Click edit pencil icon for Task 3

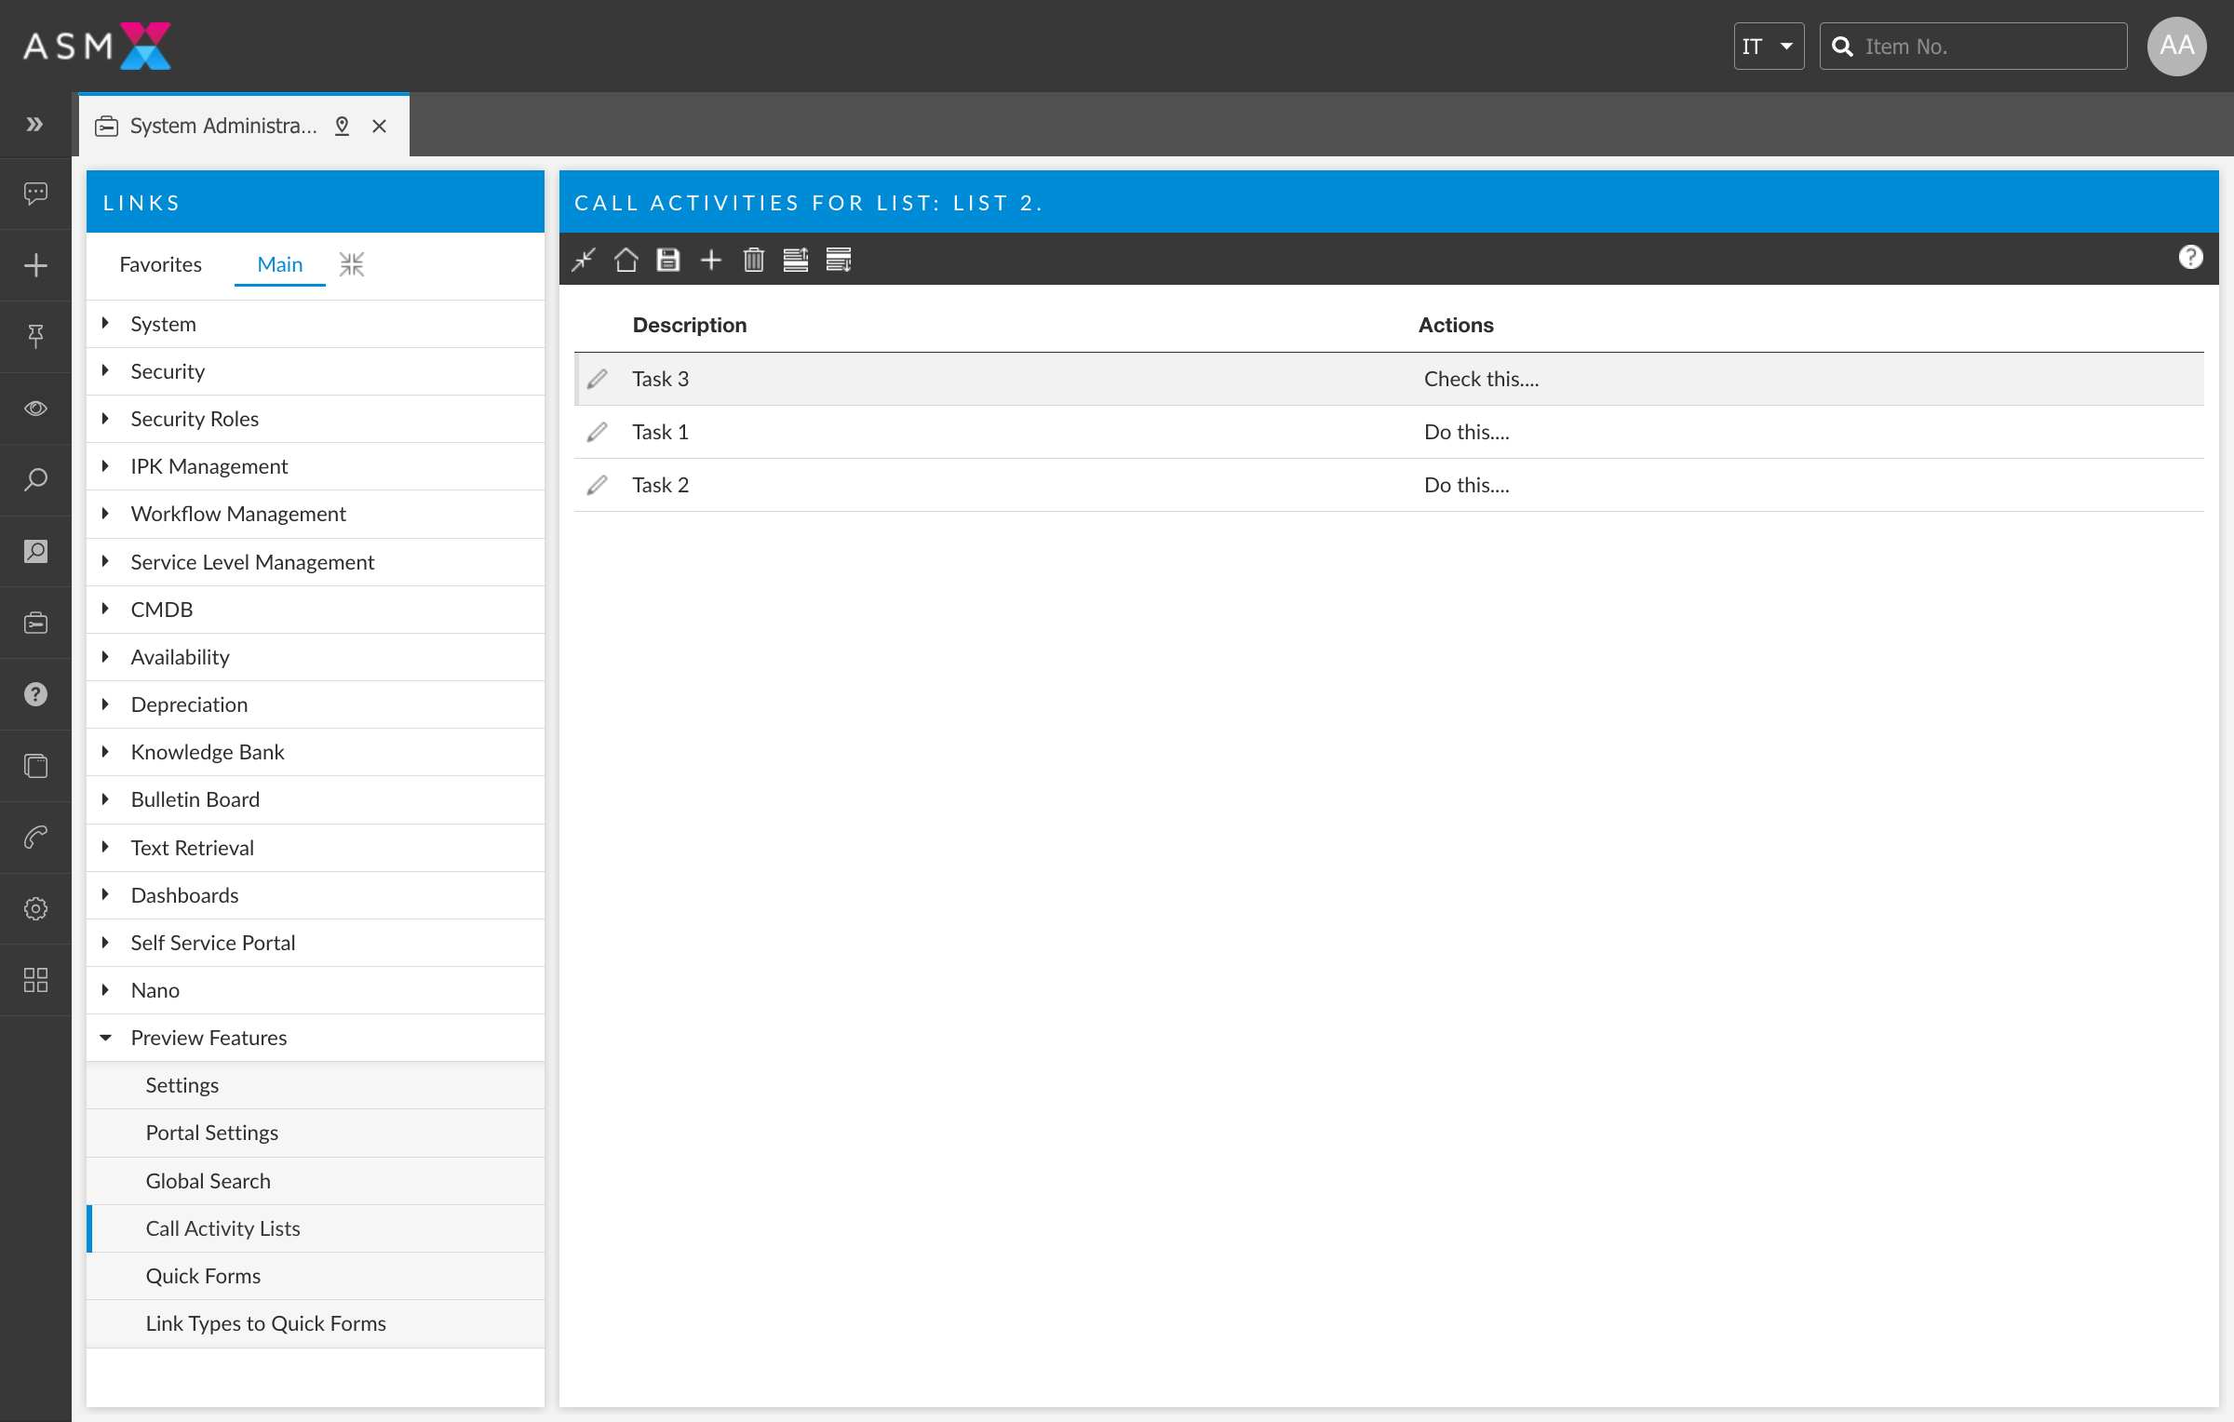[x=598, y=378]
